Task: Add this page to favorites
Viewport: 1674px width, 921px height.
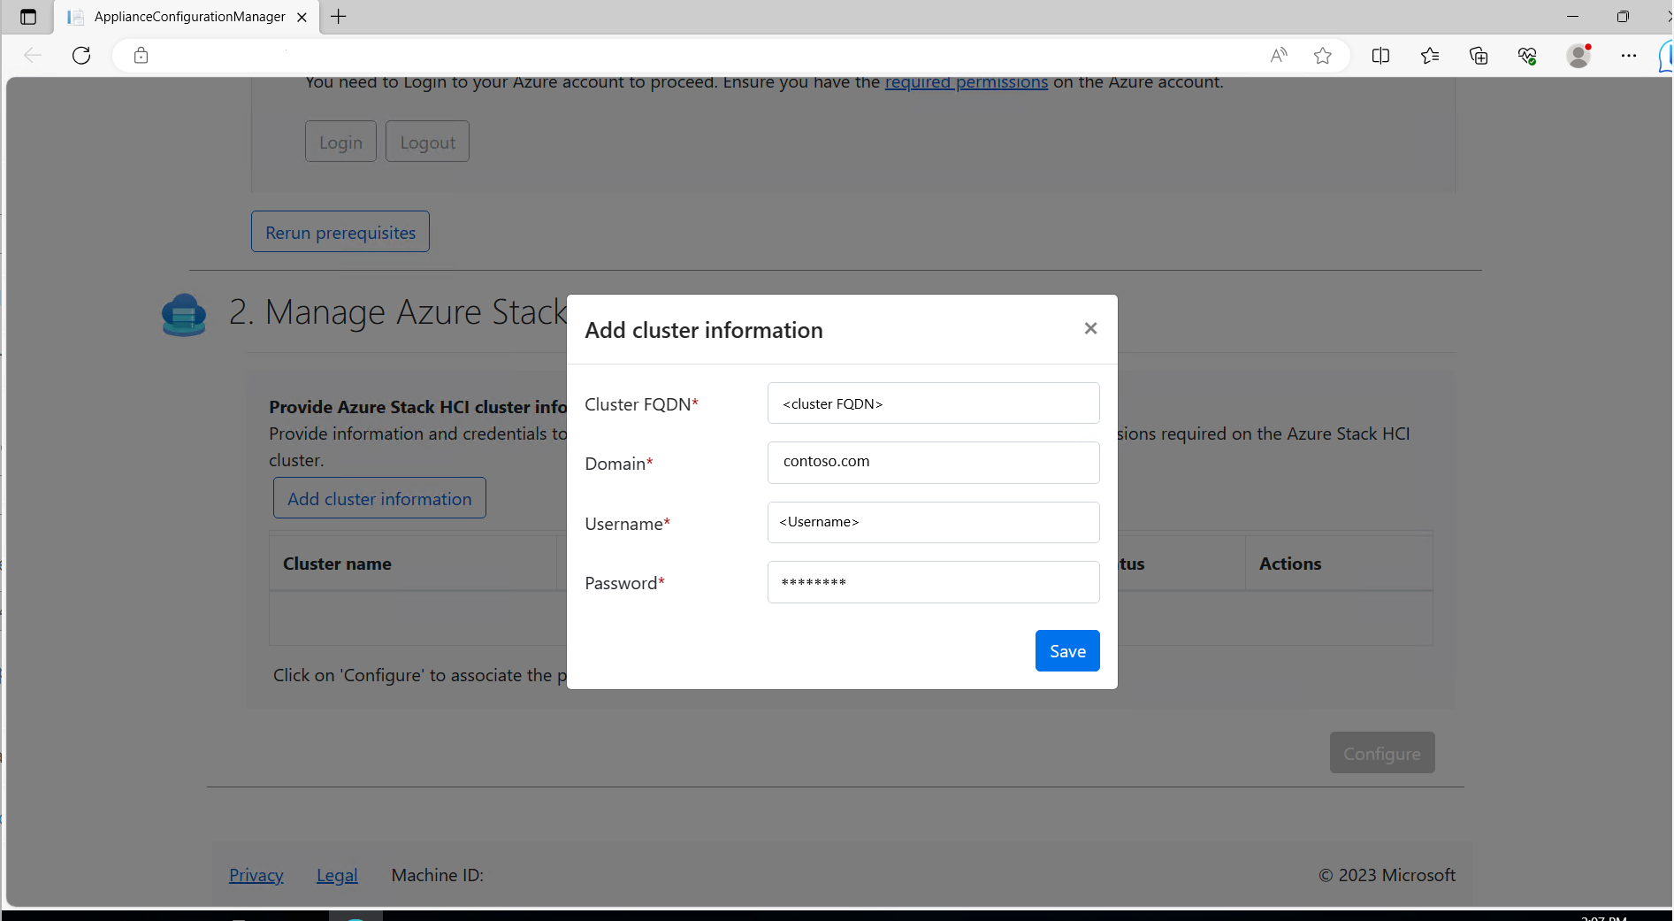Action: coord(1323,56)
